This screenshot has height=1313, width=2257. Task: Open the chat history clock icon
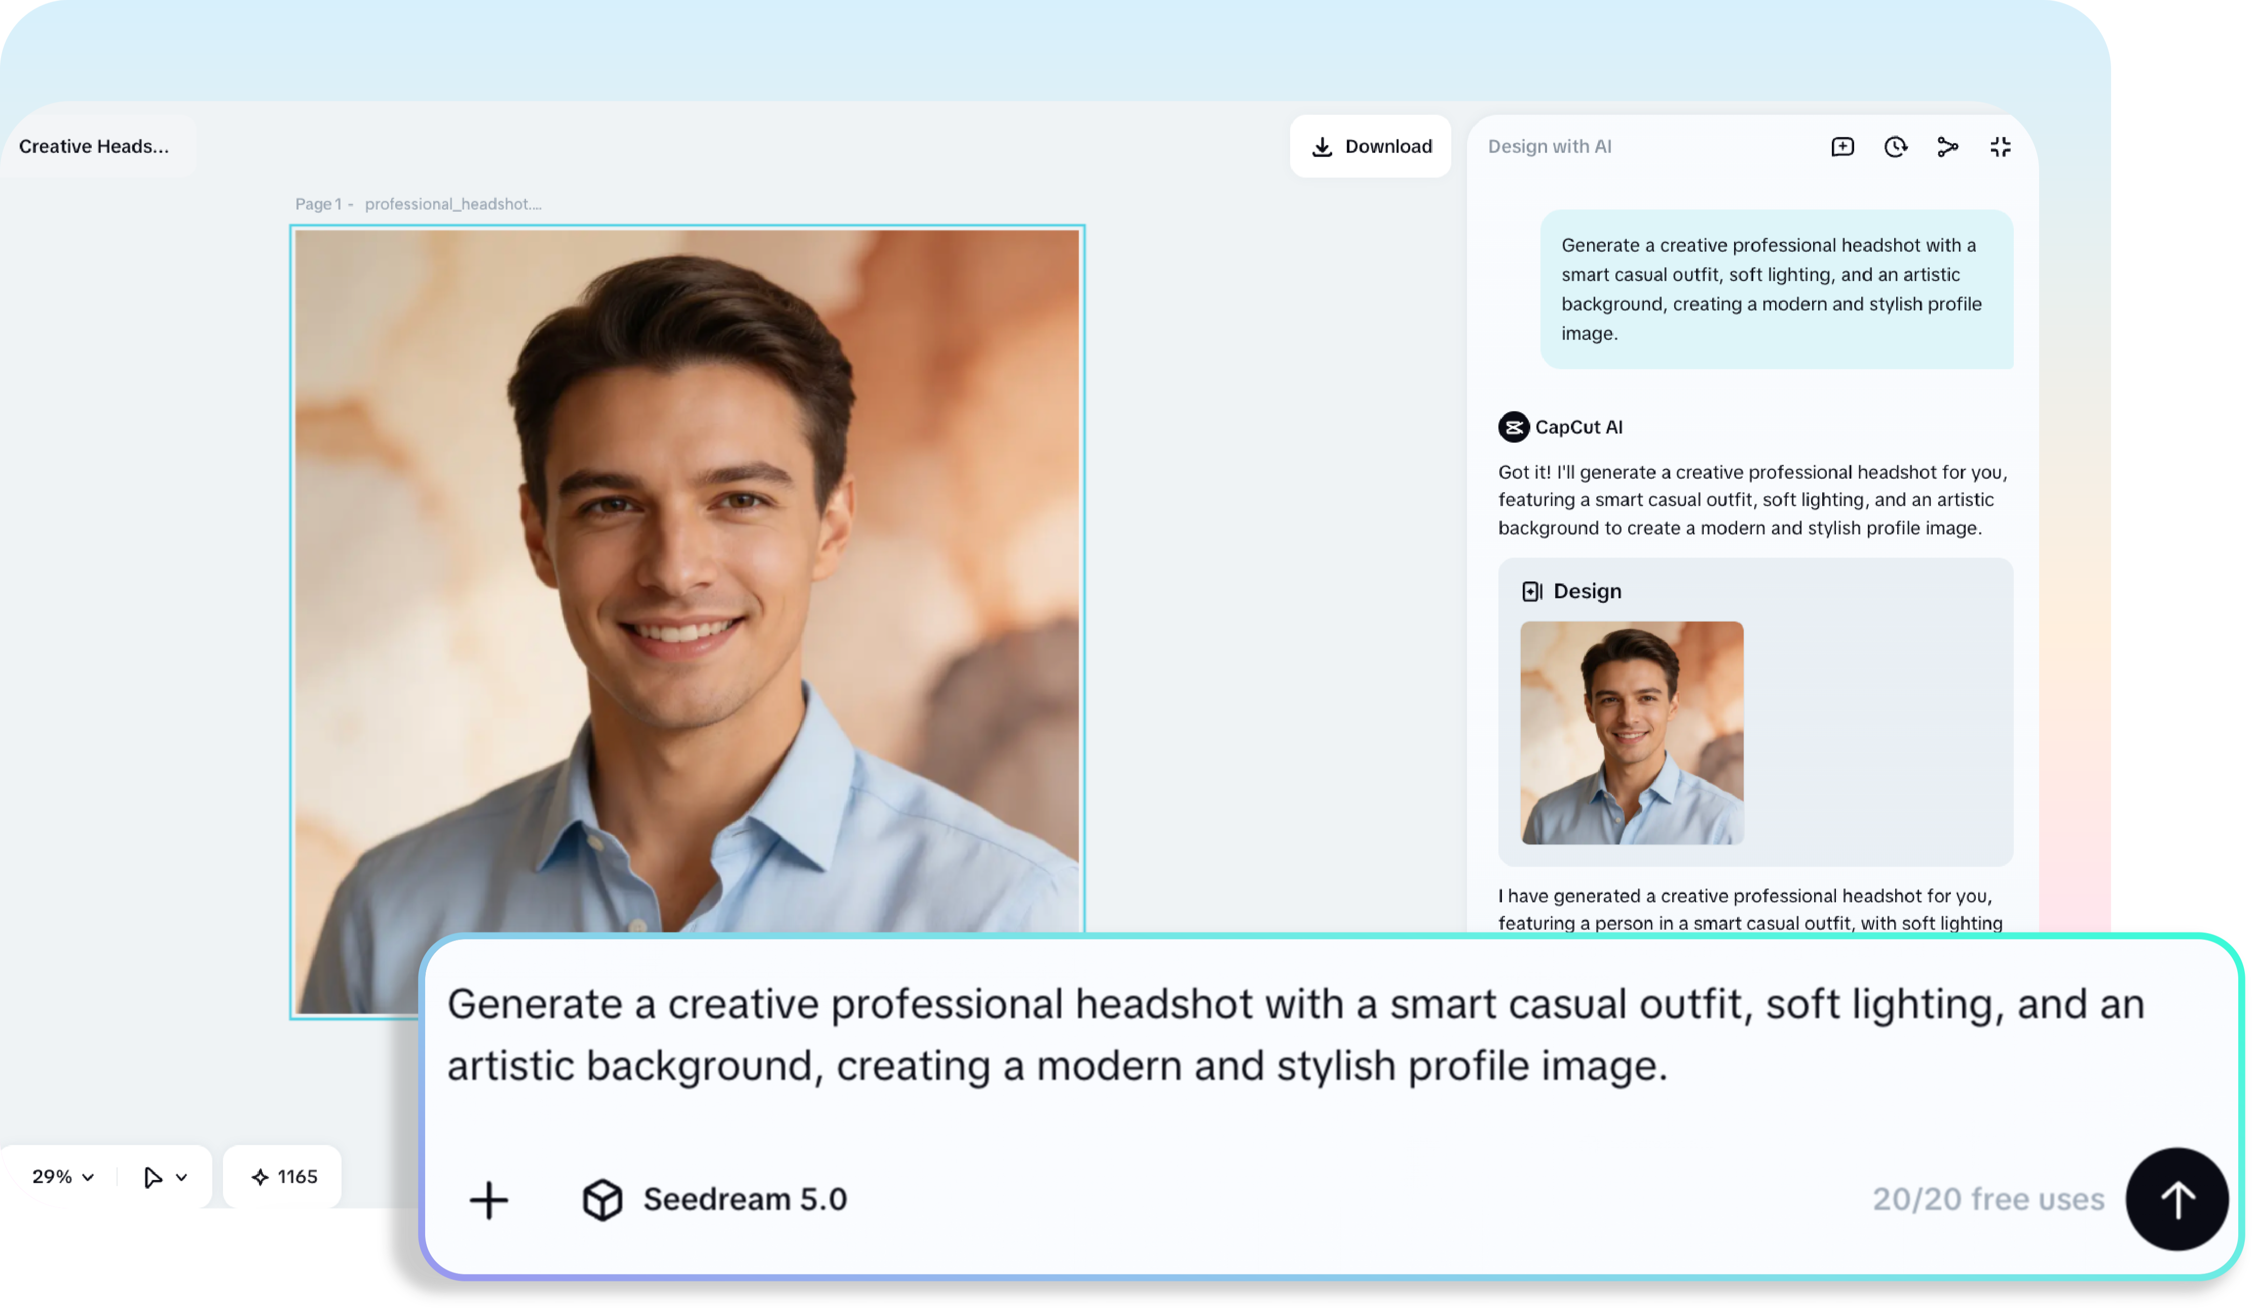pyautogui.click(x=1895, y=146)
